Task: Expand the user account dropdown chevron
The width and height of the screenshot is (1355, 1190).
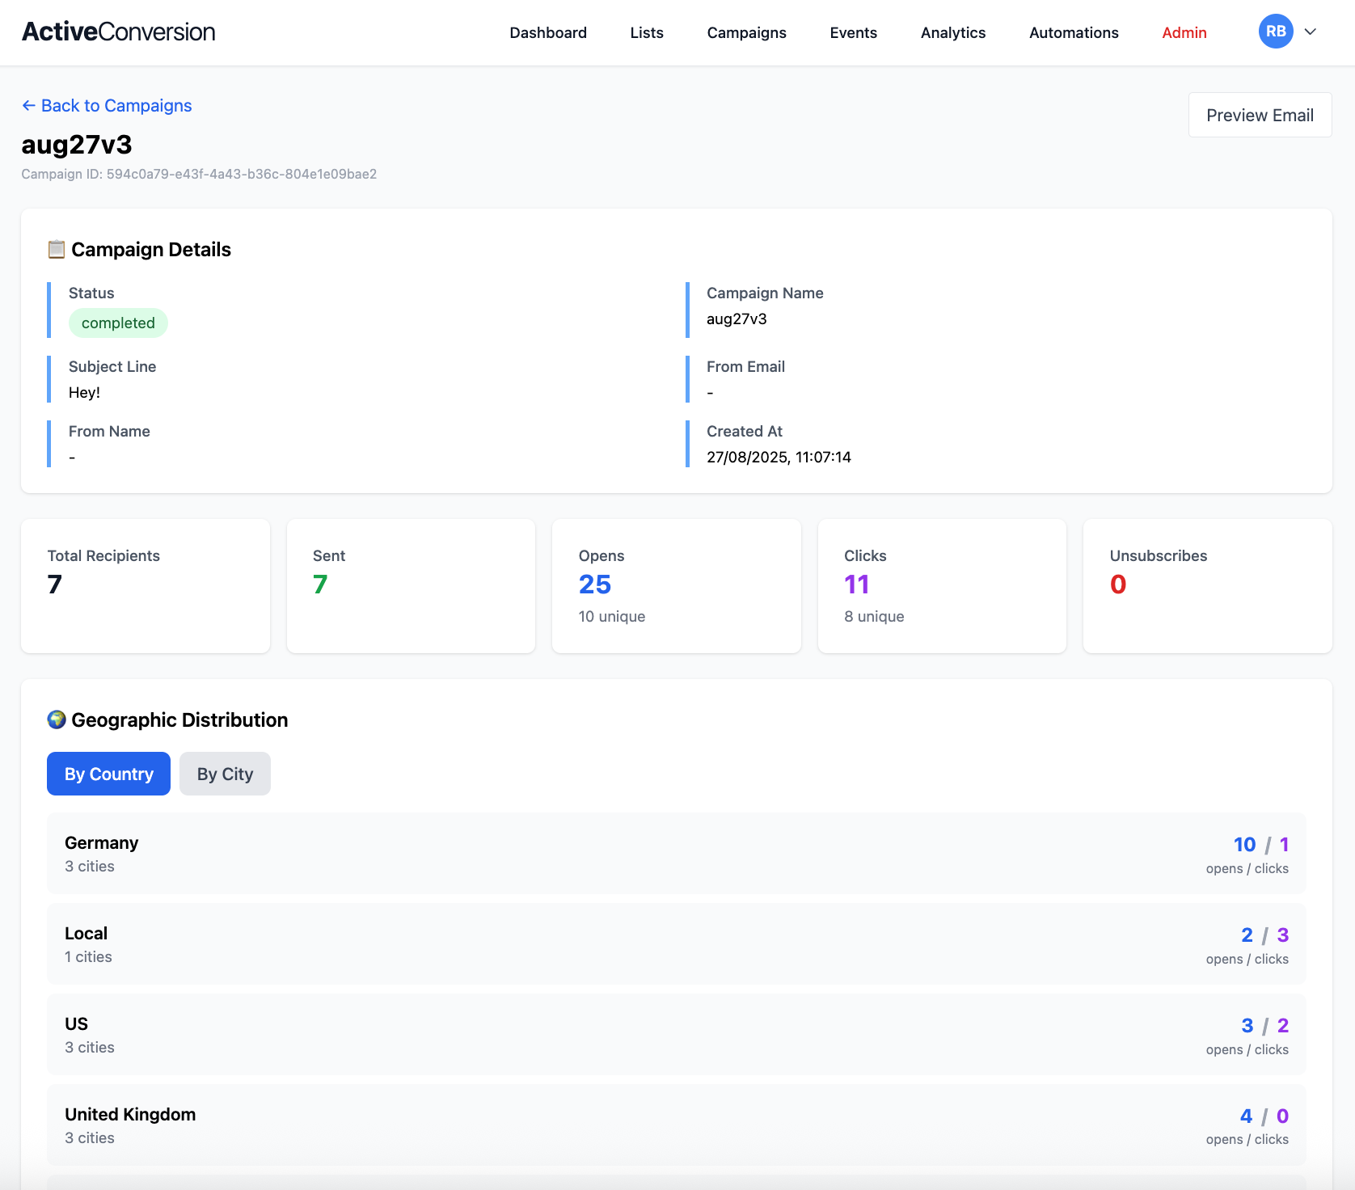Action: coord(1311,32)
